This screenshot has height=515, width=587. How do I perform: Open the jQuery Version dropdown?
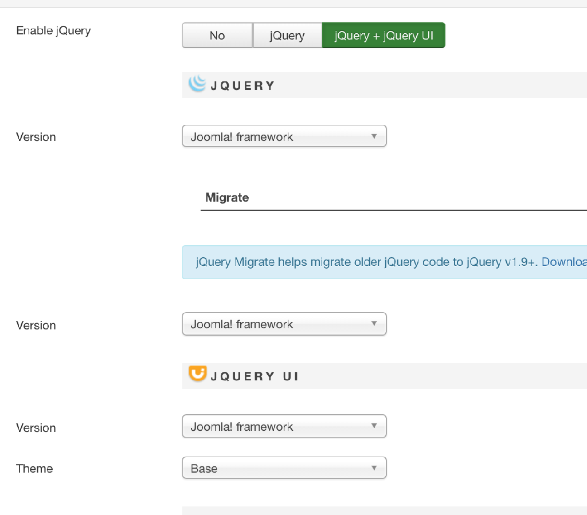(284, 136)
